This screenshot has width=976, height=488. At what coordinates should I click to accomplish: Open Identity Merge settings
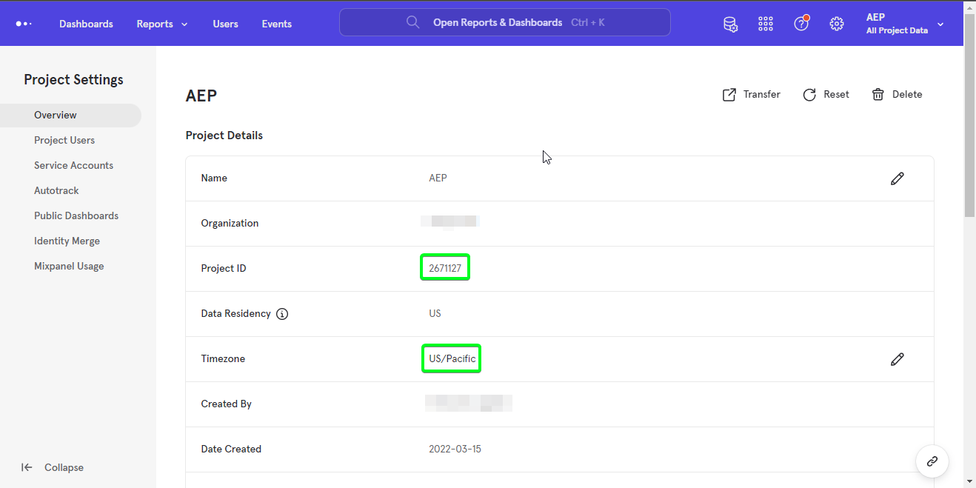[x=67, y=241]
